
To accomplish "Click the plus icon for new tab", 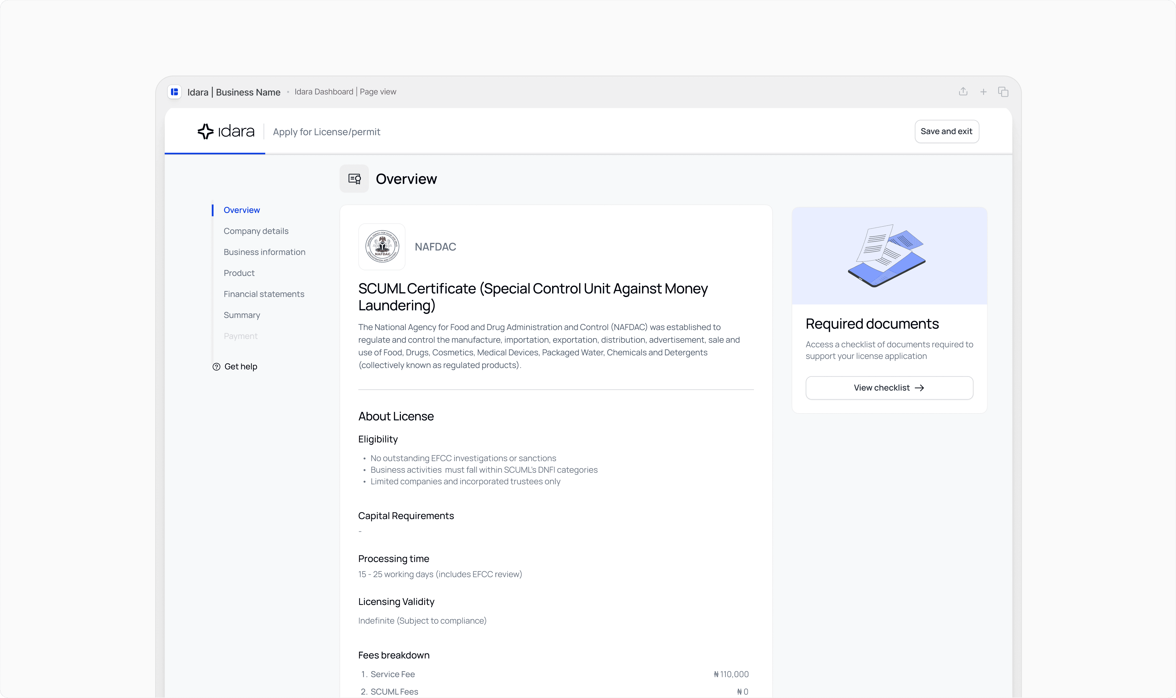I will coord(983,92).
